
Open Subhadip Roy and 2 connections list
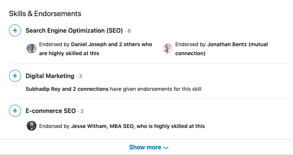tap(67, 89)
